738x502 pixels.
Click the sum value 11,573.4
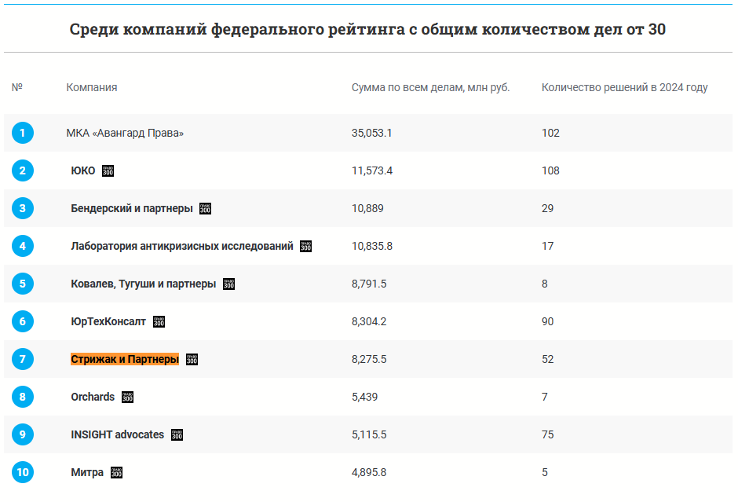[x=372, y=170]
